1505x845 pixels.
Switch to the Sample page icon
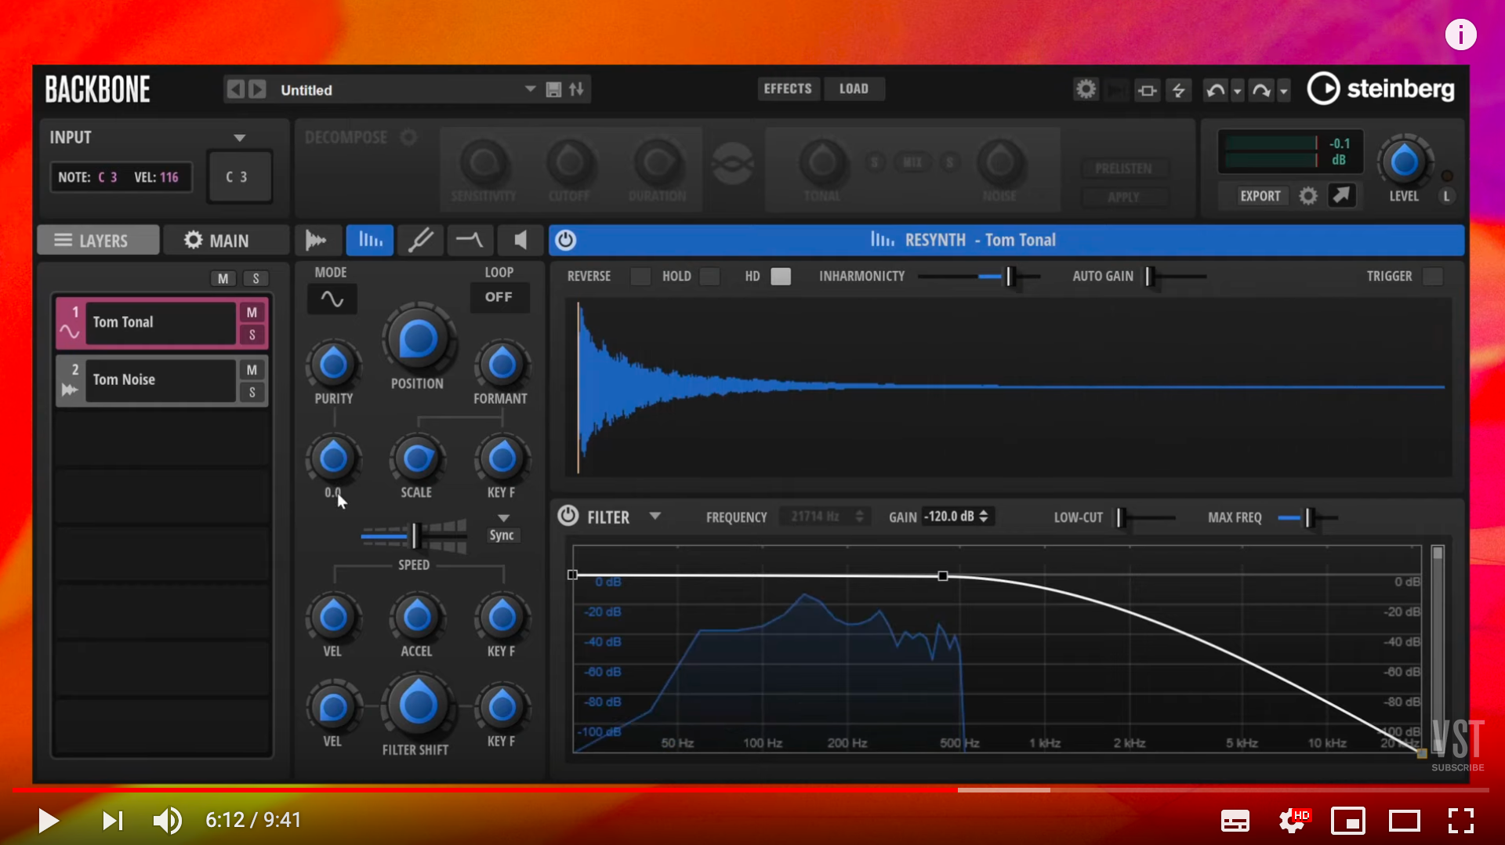[x=316, y=240]
